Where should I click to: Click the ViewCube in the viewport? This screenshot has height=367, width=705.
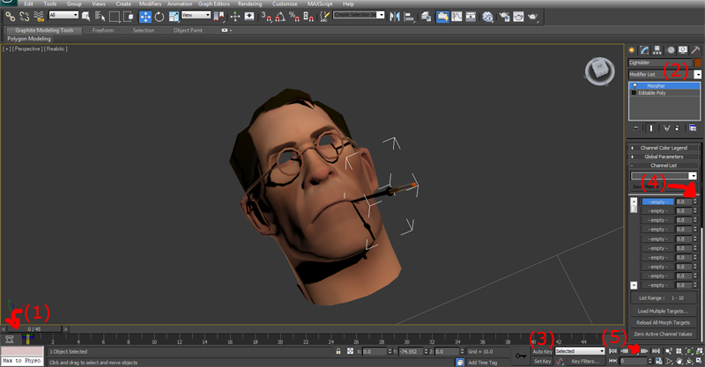[598, 70]
